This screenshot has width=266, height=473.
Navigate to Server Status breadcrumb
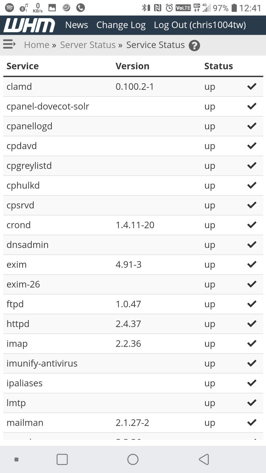click(88, 45)
